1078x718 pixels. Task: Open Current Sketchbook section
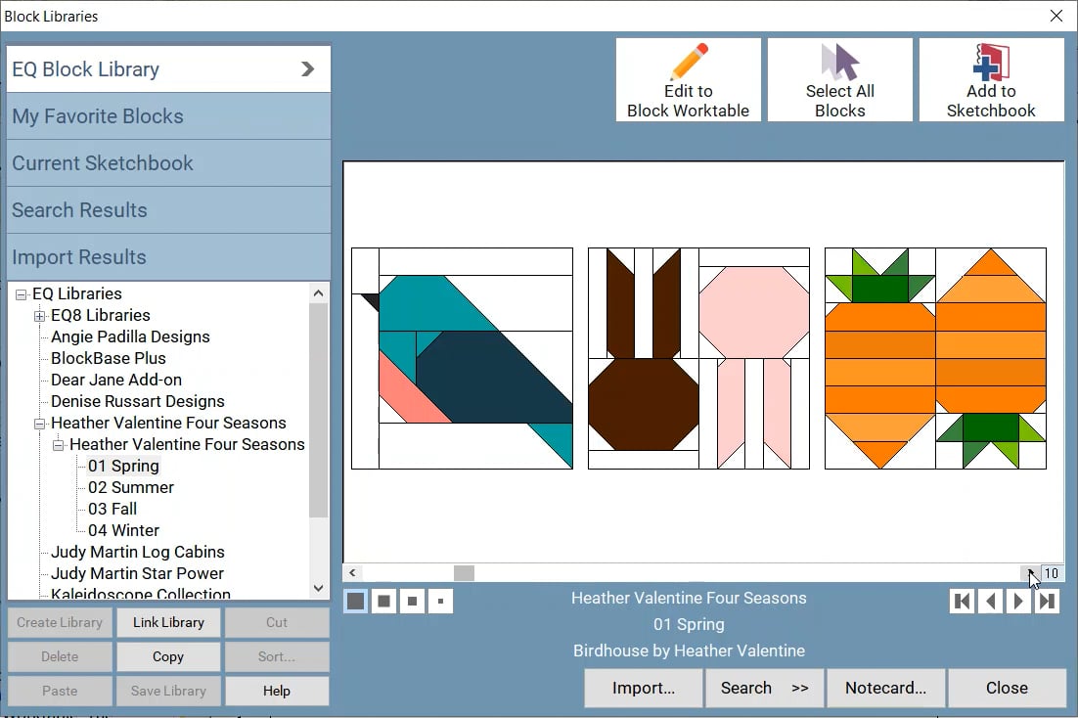click(168, 163)
